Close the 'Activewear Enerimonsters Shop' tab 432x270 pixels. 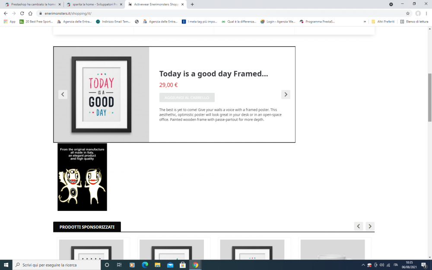pyautogui.click(x=182, y=4)
